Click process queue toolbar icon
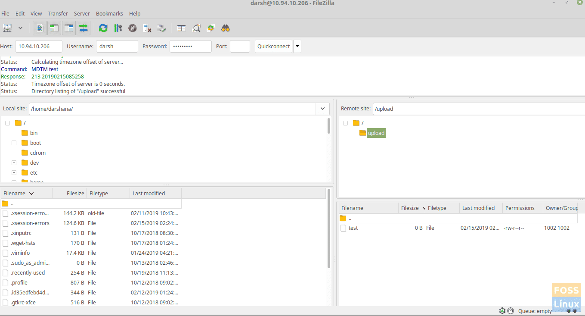The width and height of the screenshot is (585, 316). [118, 28]
